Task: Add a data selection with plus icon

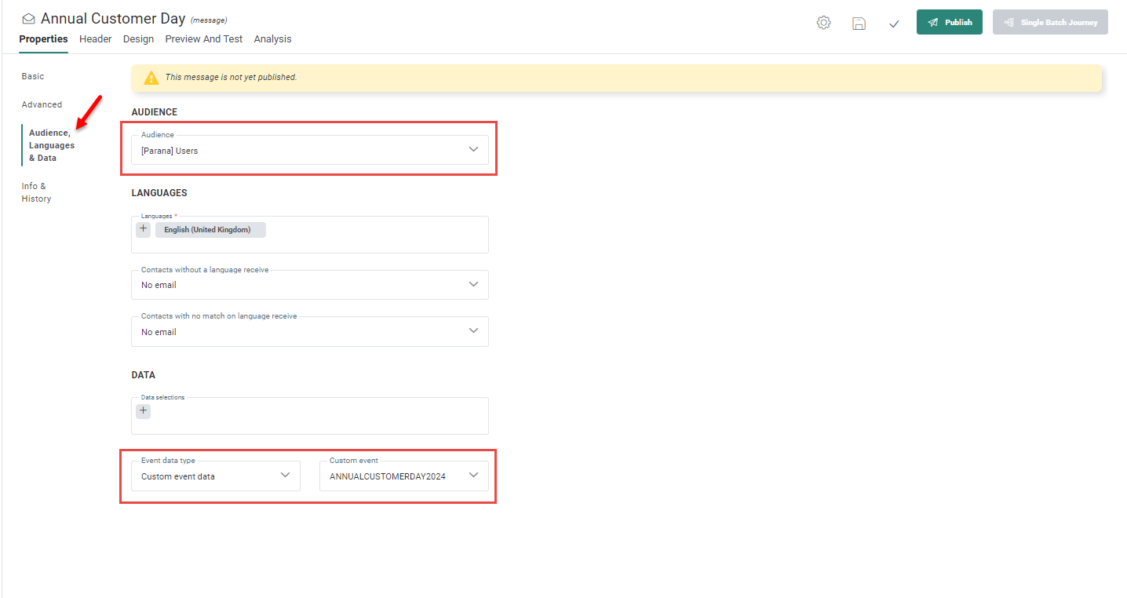Action: pos(143,410)
